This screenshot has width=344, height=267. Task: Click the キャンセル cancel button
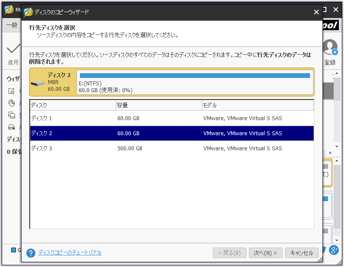302,253
